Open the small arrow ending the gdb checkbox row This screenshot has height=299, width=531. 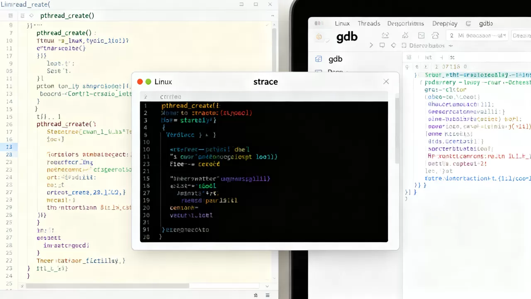[x=451, y=46]
